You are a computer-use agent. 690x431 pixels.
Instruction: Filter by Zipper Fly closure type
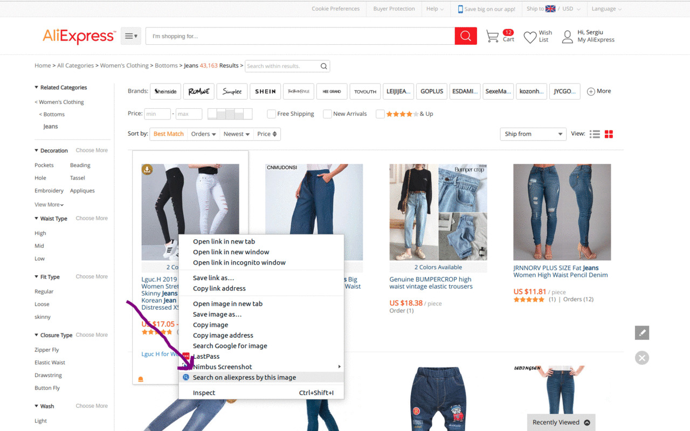click(47, 350)
